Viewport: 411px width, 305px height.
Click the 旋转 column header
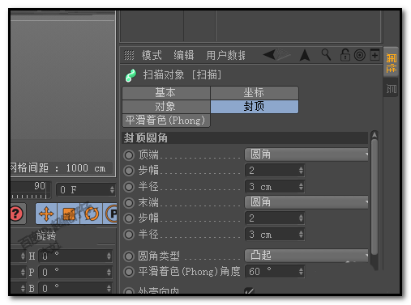[46, 236]
